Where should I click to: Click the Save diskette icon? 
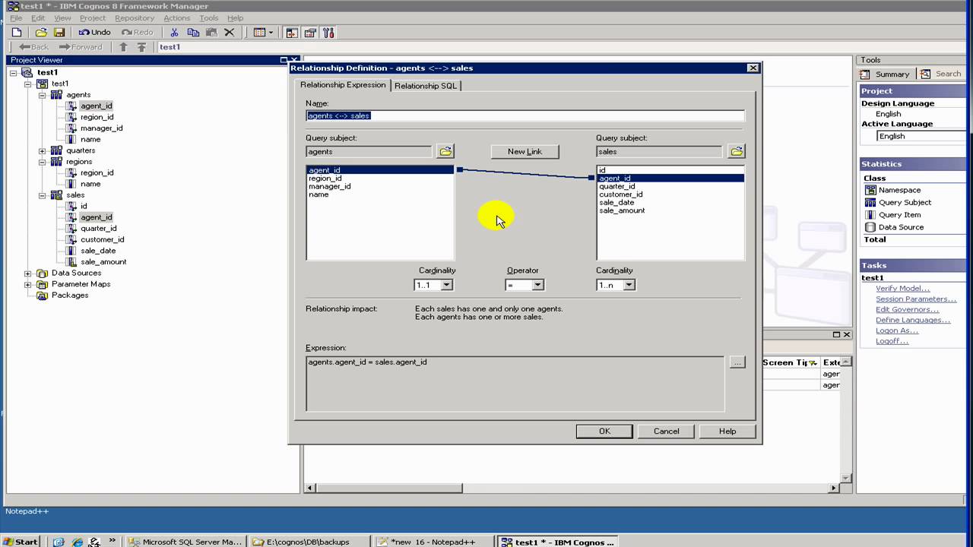pyautogui.click(x=59, y=33)
